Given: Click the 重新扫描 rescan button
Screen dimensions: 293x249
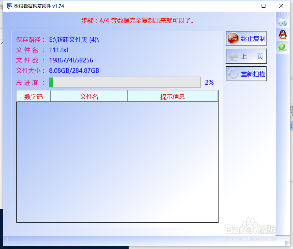Looking at the screenshot, I should click(246, 74).
